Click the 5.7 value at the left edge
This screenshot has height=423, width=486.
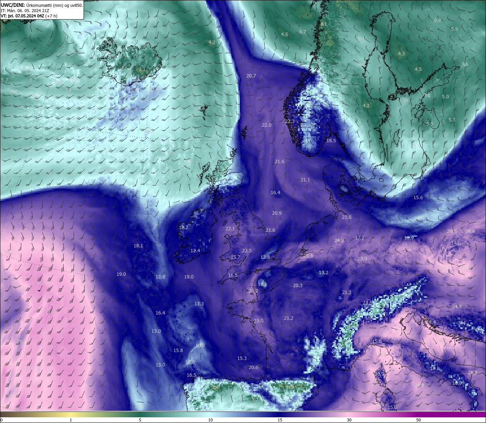[5, 80]
